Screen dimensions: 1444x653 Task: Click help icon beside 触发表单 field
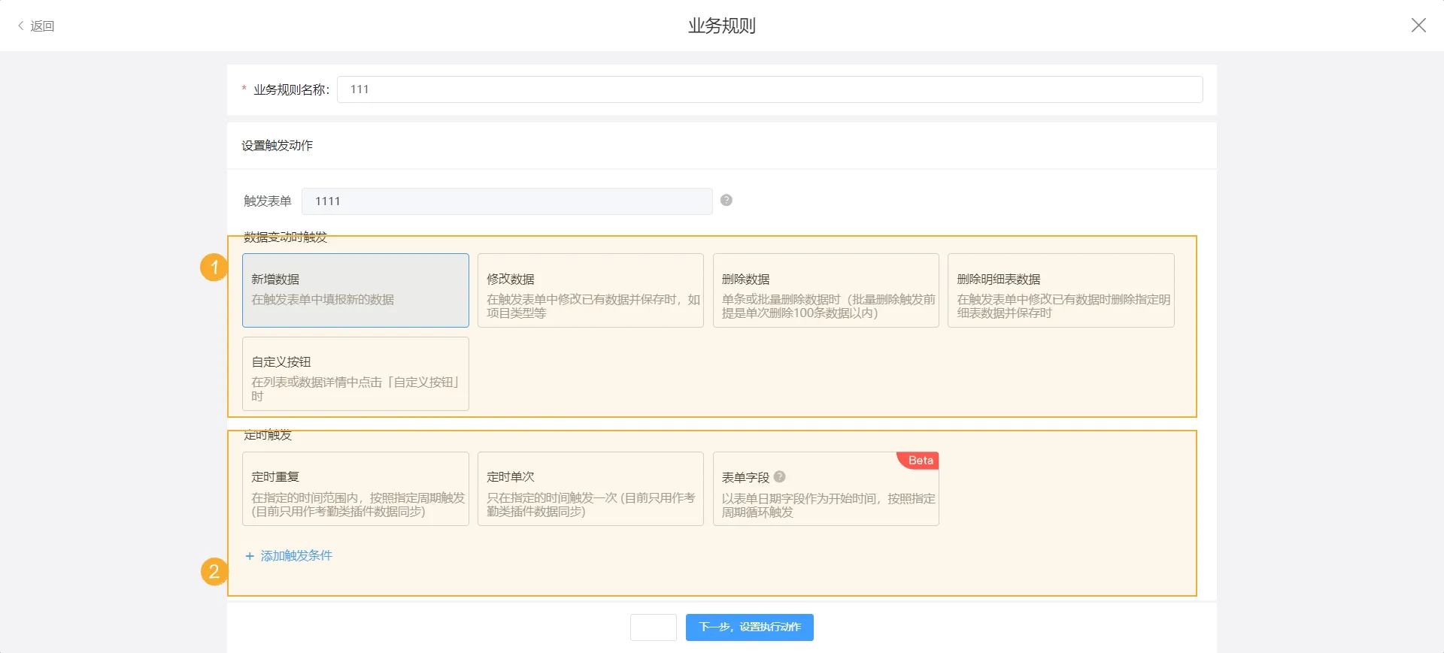[727, 200]
